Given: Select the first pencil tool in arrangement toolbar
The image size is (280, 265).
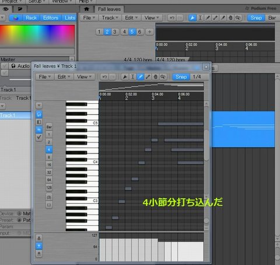Looking at the screenshot, I should [x=208, y=18].
